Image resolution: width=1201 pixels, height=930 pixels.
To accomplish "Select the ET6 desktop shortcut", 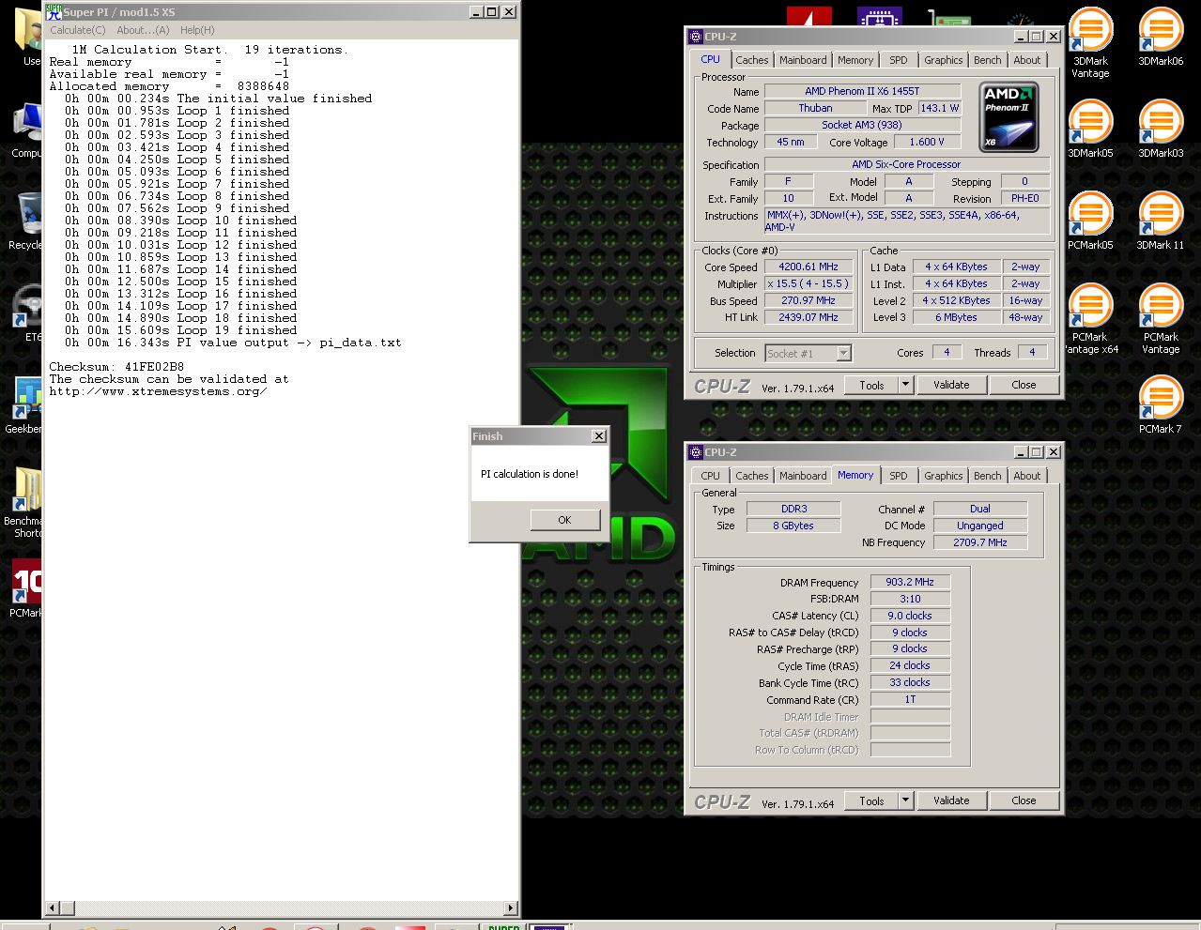I will click(x=28, y=313).
